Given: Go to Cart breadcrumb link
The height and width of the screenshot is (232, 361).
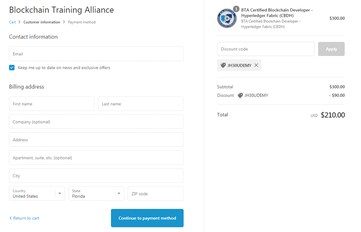Looking at the screenshot, I should pyautogui.click(x=13, y=22).
